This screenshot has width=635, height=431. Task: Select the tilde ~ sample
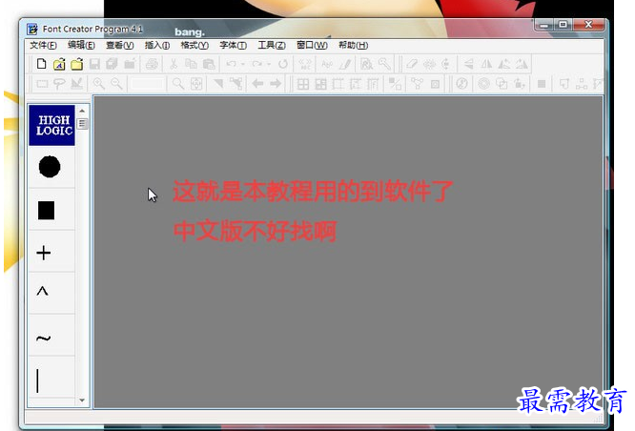pos(43,338)
